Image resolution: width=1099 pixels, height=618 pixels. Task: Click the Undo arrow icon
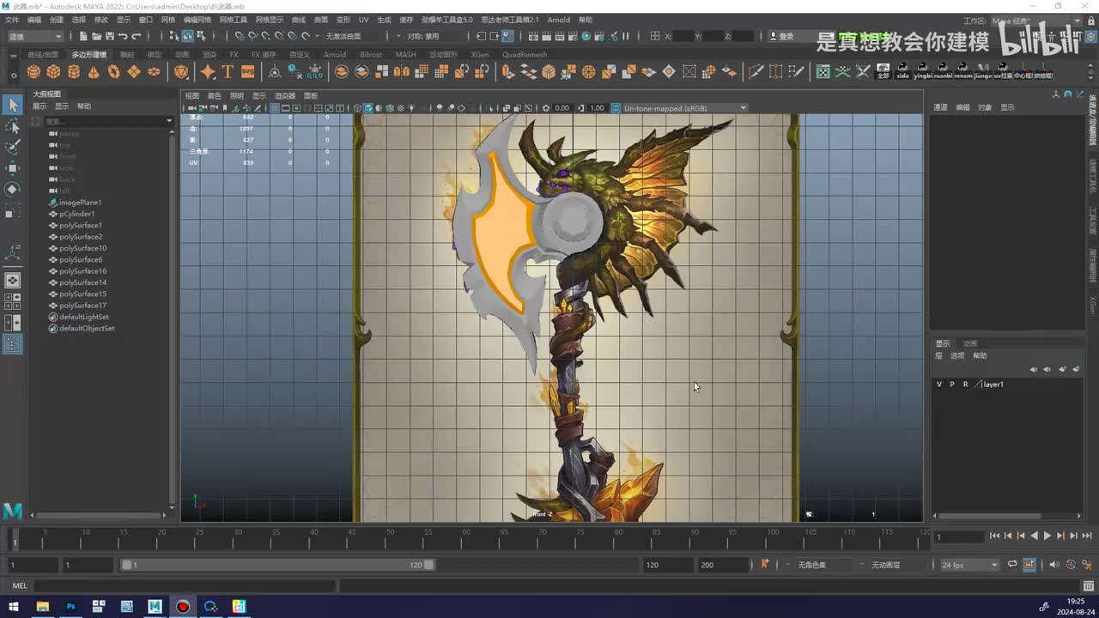click(x=123, y=36)
